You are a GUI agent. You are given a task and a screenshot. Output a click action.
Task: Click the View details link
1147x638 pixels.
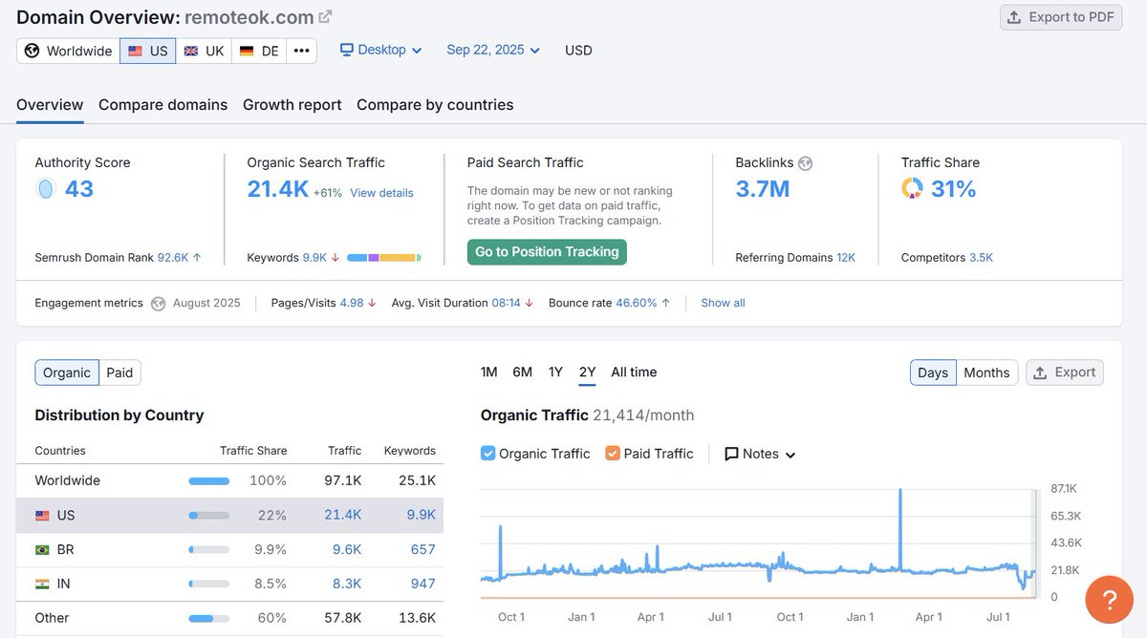[x=381, y=193]
